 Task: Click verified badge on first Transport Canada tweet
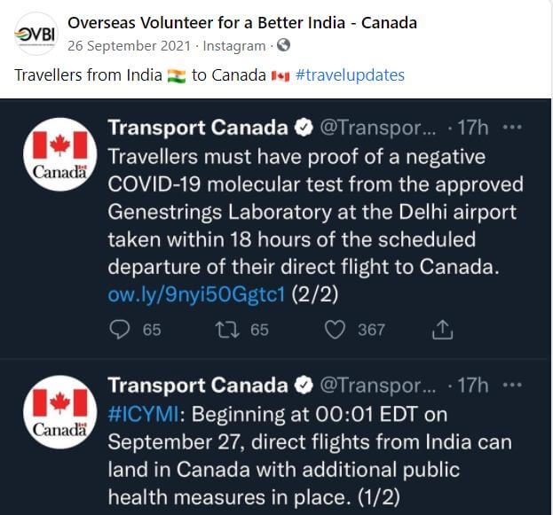(x=304, y=127)
